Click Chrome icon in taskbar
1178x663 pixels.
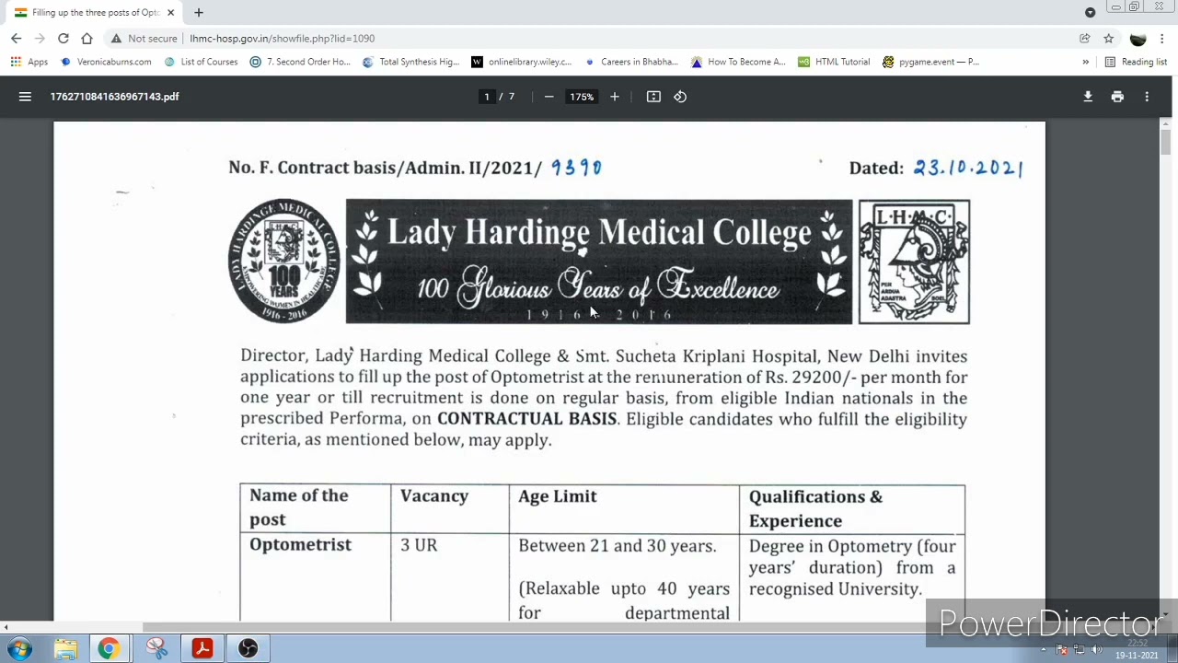109,649
